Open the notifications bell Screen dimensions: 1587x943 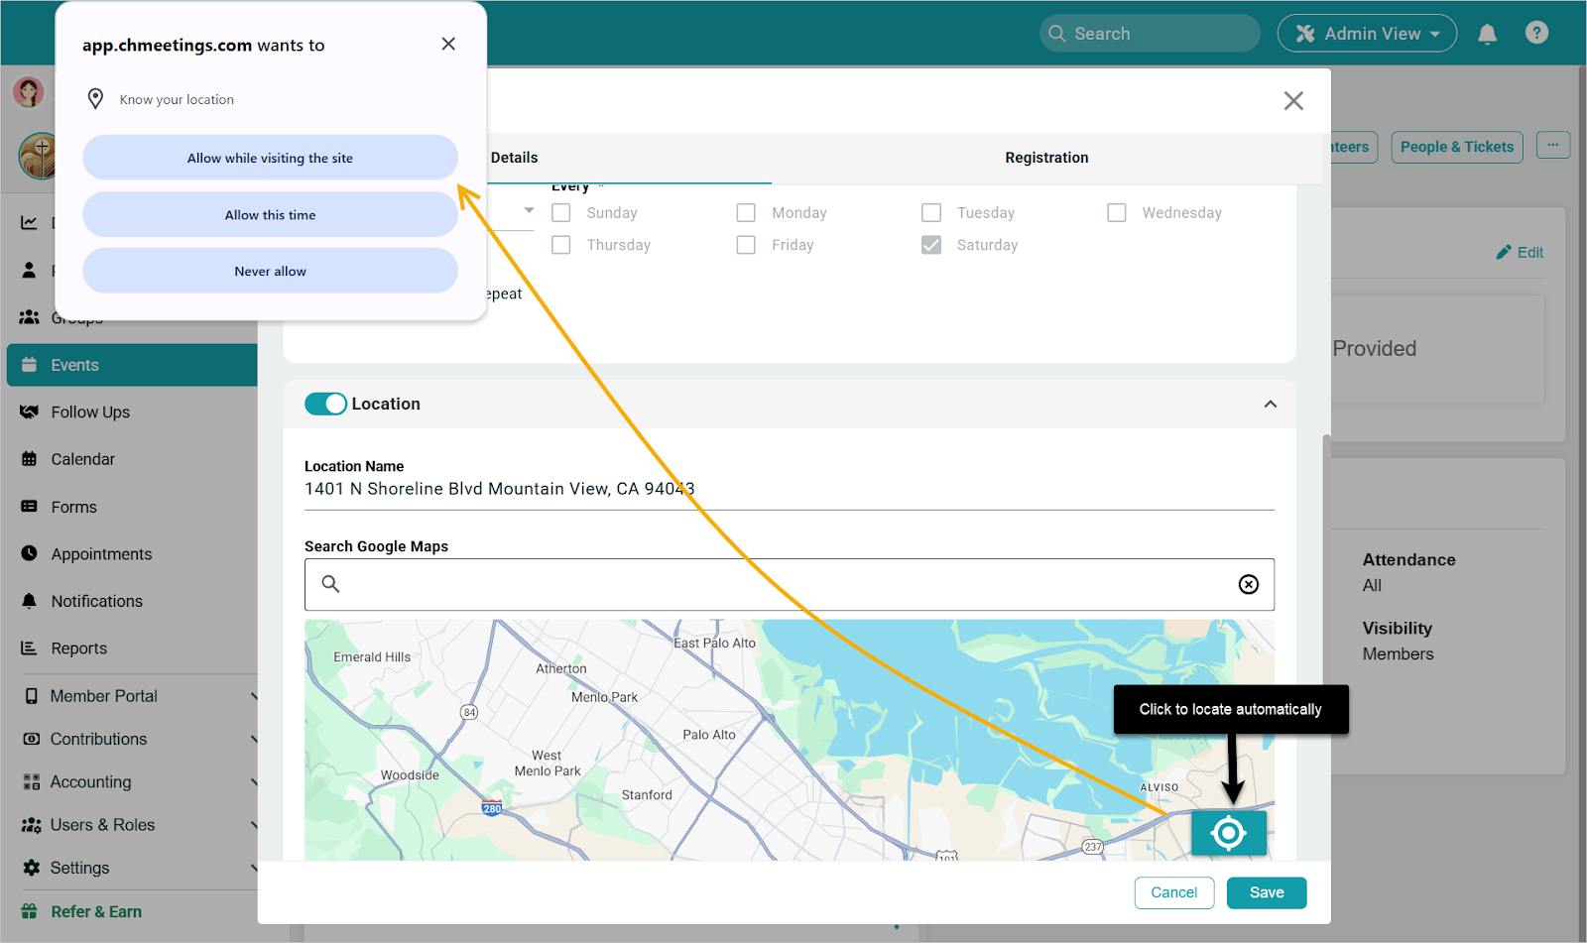click(x=1487, y=34)
